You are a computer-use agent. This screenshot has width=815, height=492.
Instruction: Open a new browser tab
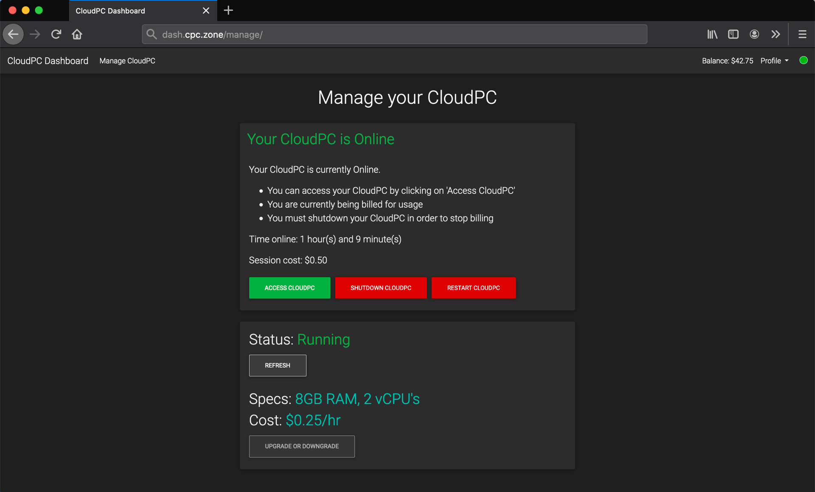[x=228, y=11]
